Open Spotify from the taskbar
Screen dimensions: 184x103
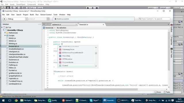point(53,100)
